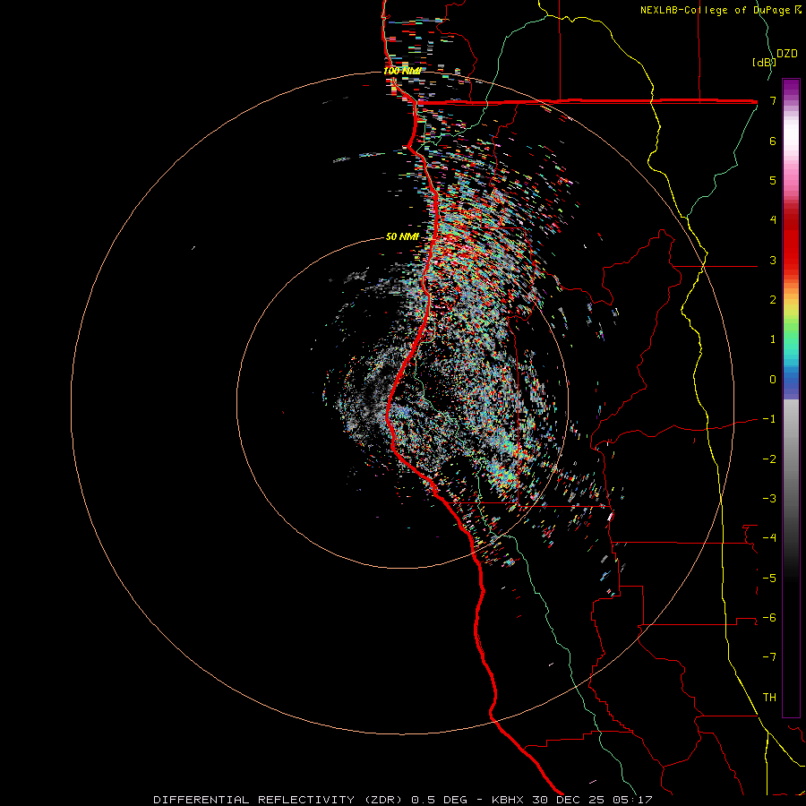The width and height of the screenshot is (806, 806).
Task: Select the 2 dB scale label
Action: tap(773, 299)
